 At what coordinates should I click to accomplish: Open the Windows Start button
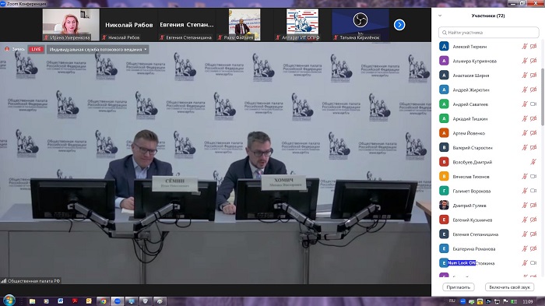[x=9, y=301]
